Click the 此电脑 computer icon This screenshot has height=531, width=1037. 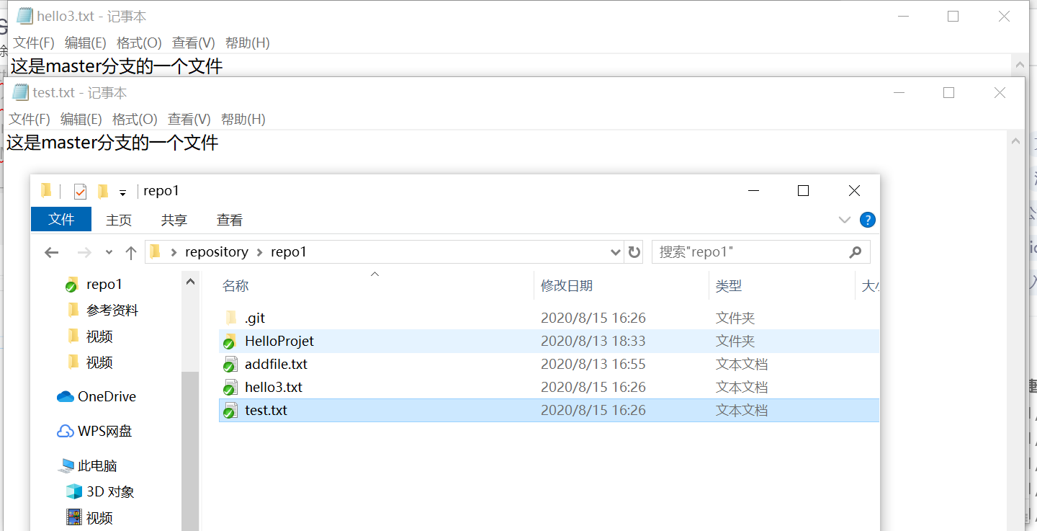pyautogui.click(x=67, y=465)
